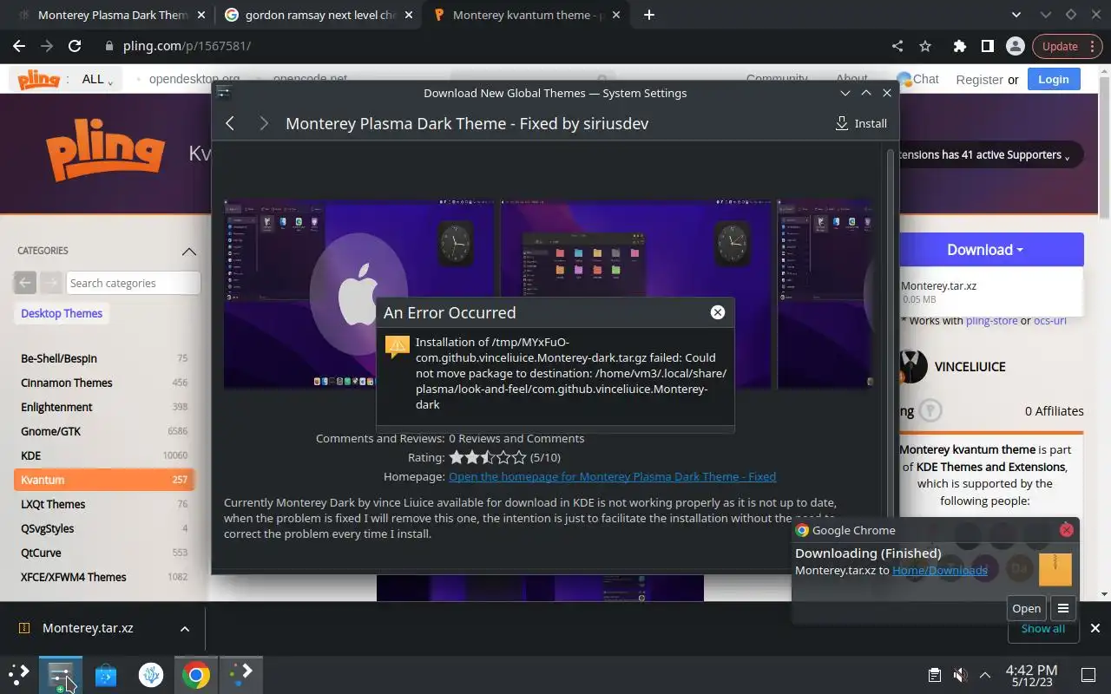
Task: Open the Apple logo preview thumbnail
Action: click(358, 294)
